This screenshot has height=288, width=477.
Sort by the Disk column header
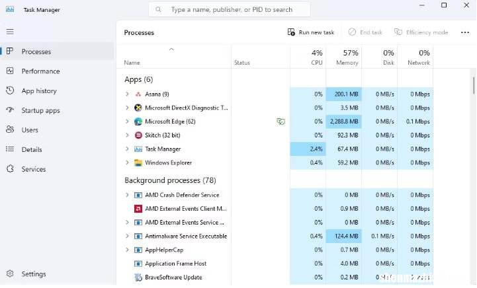point(380,57)
